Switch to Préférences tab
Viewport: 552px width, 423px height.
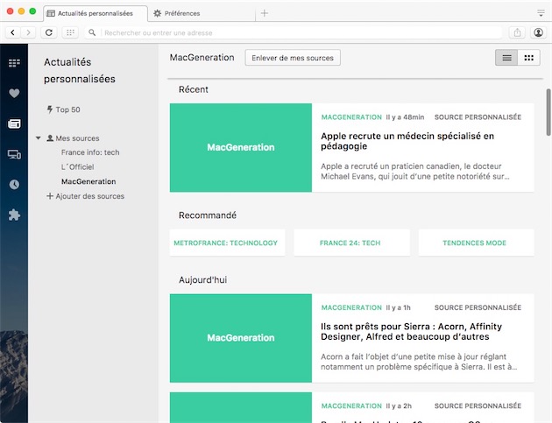pyautogui.click(x=182, y=13)
